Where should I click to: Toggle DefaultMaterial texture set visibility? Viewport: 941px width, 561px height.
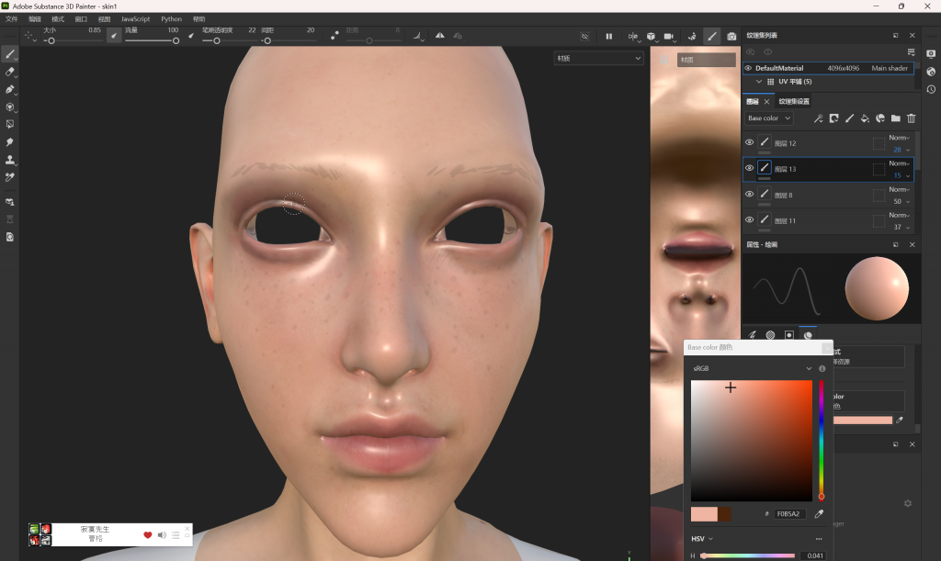(748, 68)
